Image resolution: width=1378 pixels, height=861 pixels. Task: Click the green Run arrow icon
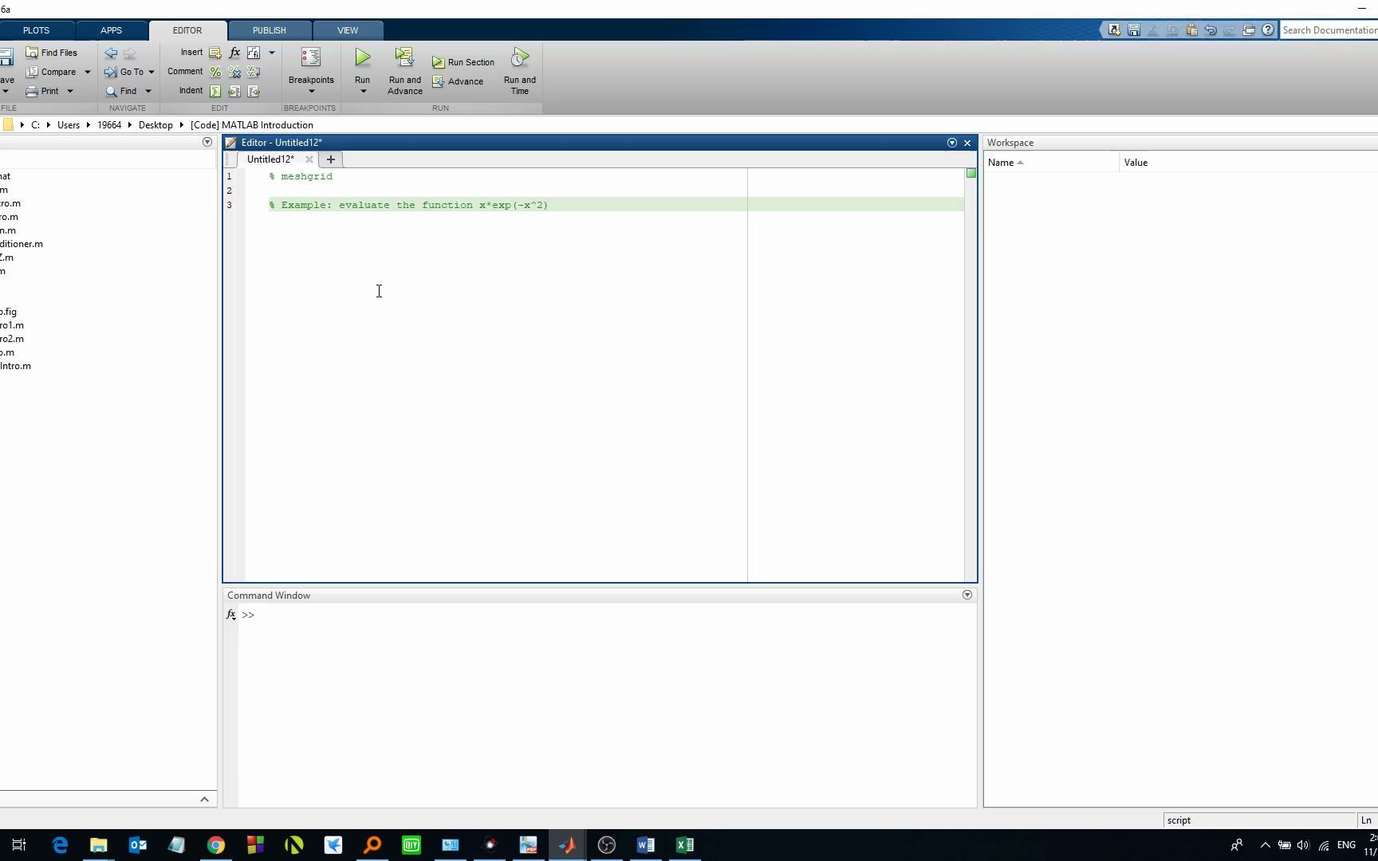(363, 57)
